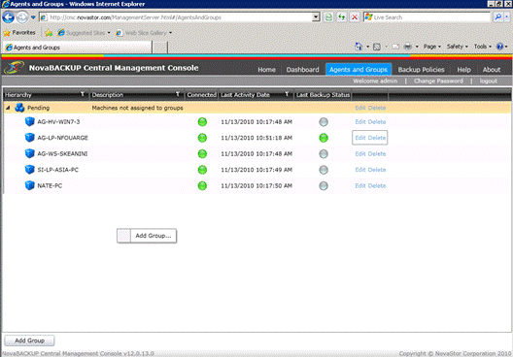Click Edit Delete link for NATE-PC
This screenshot has width=513, height=357.
coord(370,186)
